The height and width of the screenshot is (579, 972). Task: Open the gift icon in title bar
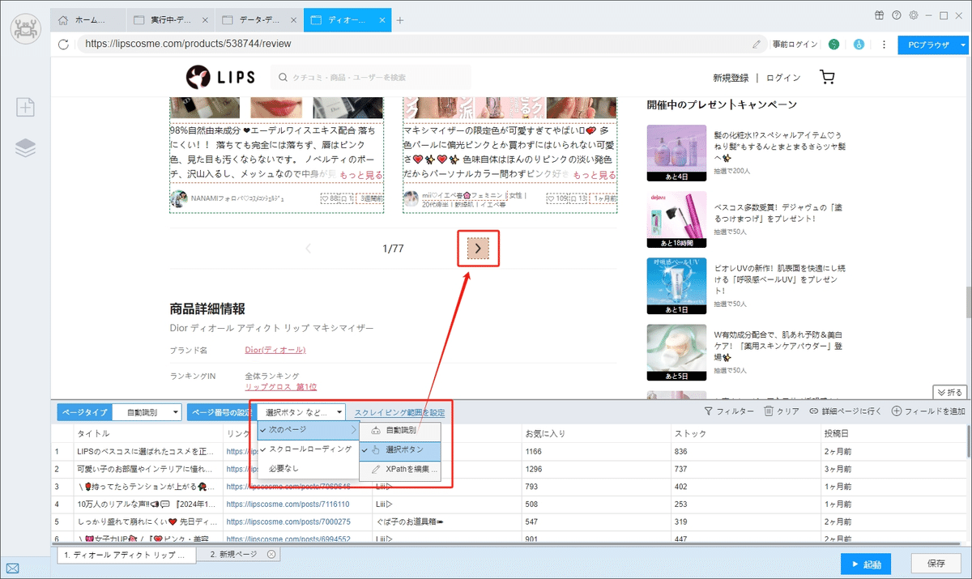(880, 15)
